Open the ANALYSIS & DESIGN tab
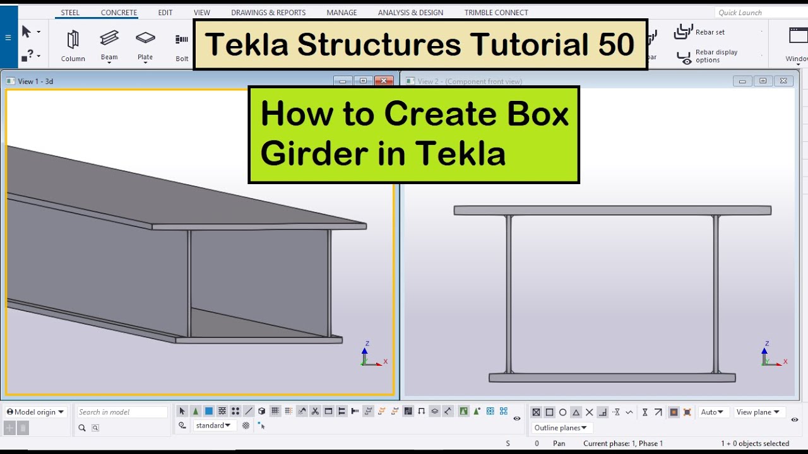808x454 pixels. [x=410, y=13]
